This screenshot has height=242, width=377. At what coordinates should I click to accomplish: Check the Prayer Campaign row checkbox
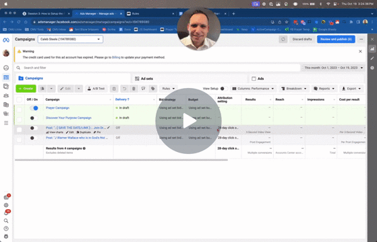tap(20, 110)
